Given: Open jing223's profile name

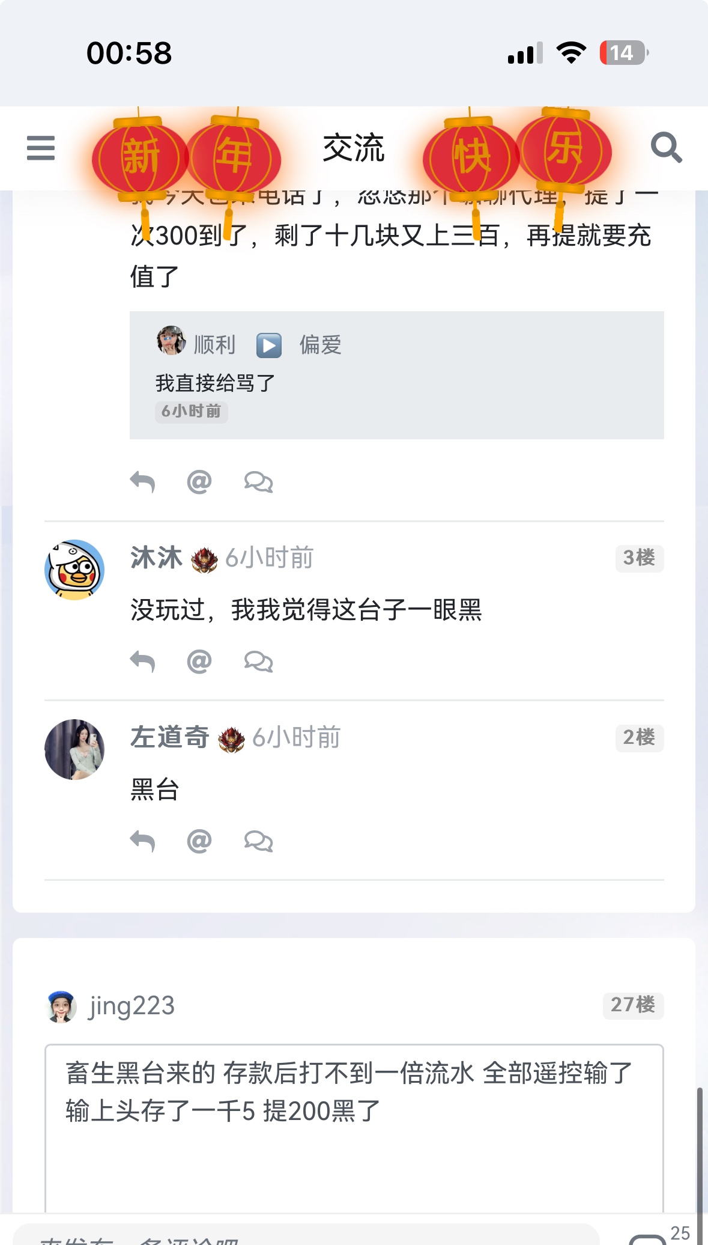Looking at the screenshot, I should coord(132,1006).
